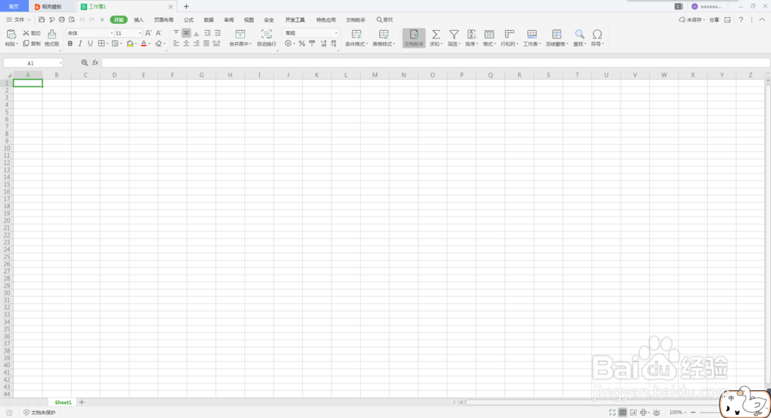The image size is (771, 418).
Task: Switch to the Review (审阅) tab
Action: pos(229,20)
